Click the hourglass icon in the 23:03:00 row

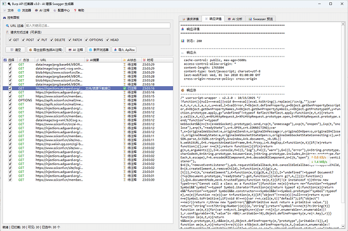pos(125,180)
